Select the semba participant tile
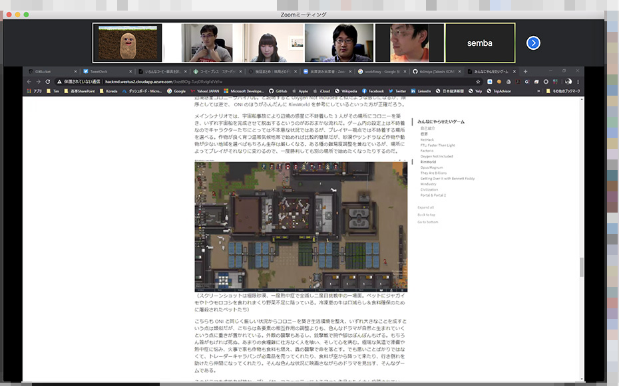Screen dimensions: 619x386 [480, 43]
